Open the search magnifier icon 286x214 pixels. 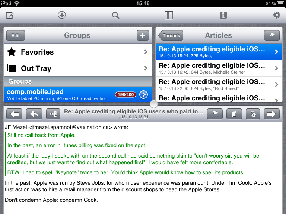(115, 15)
